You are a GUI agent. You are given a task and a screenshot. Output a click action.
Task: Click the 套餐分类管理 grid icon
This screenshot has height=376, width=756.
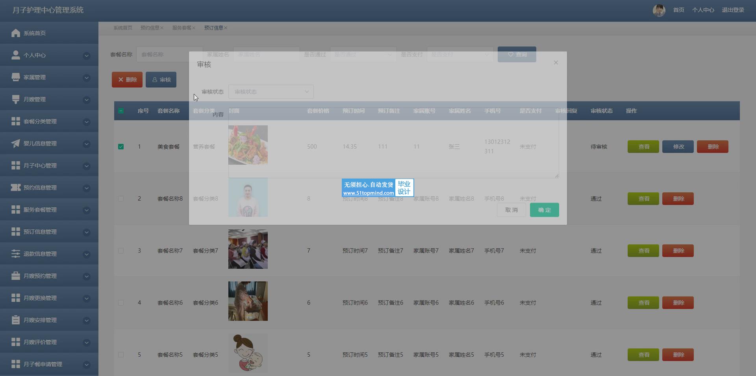coord(16,121)
